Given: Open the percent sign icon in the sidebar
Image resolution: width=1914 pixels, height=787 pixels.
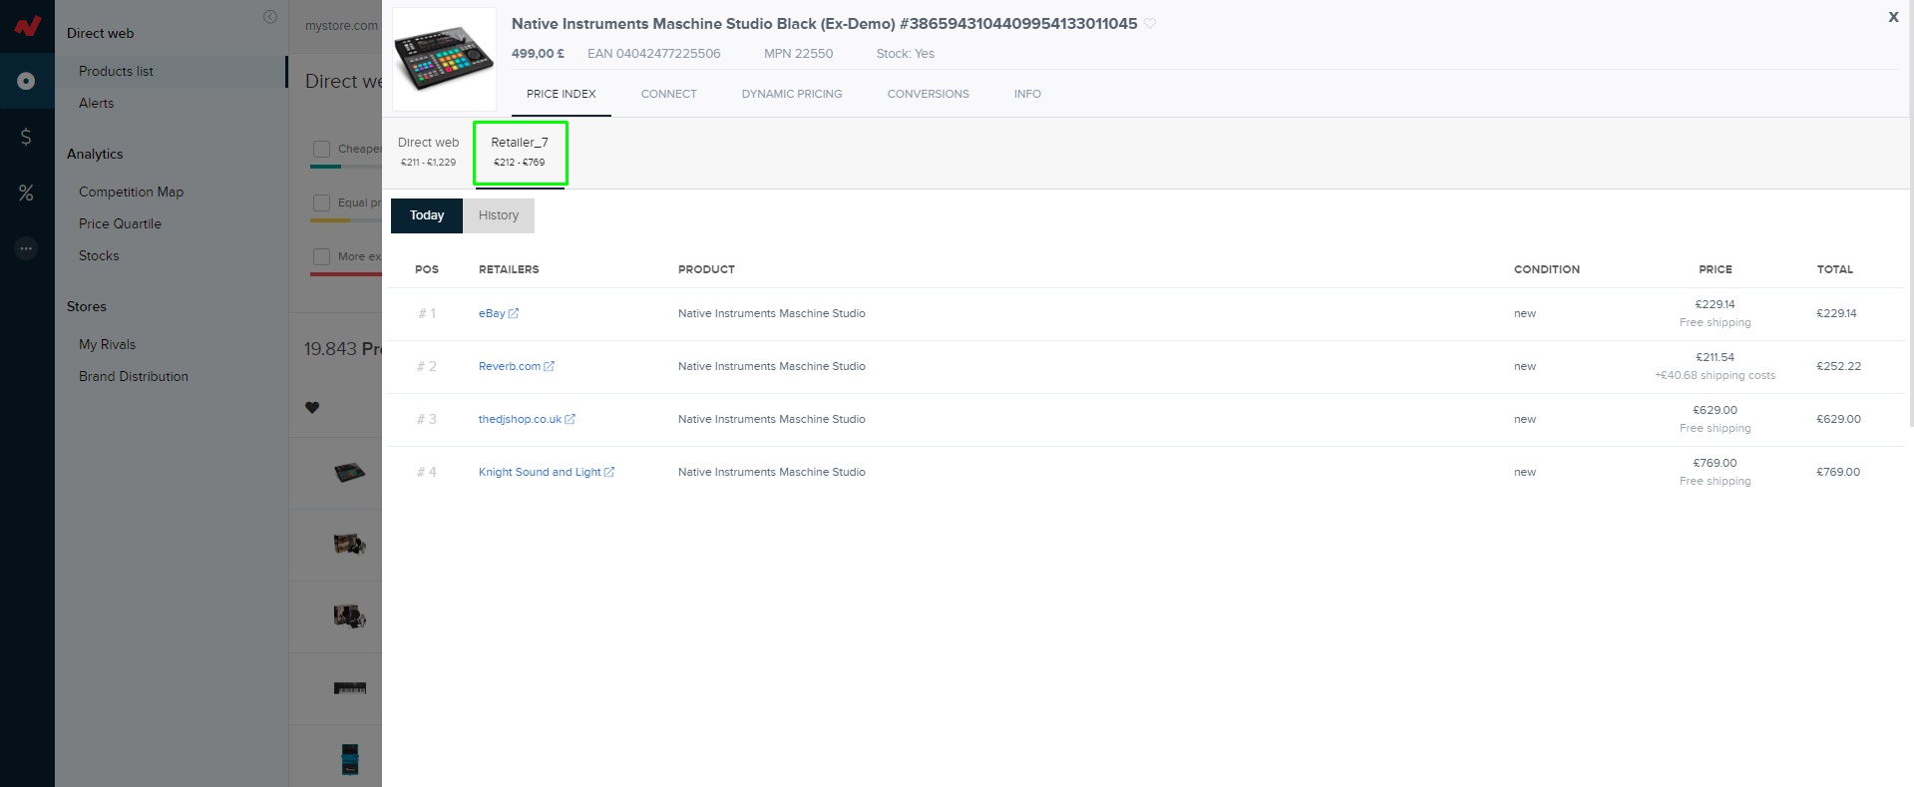Looking at the screenshot, I should [x=26, y=193].
